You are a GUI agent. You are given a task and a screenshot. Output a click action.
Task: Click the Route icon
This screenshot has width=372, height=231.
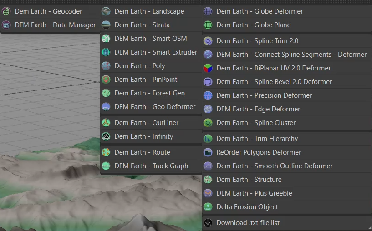(106, 152)
